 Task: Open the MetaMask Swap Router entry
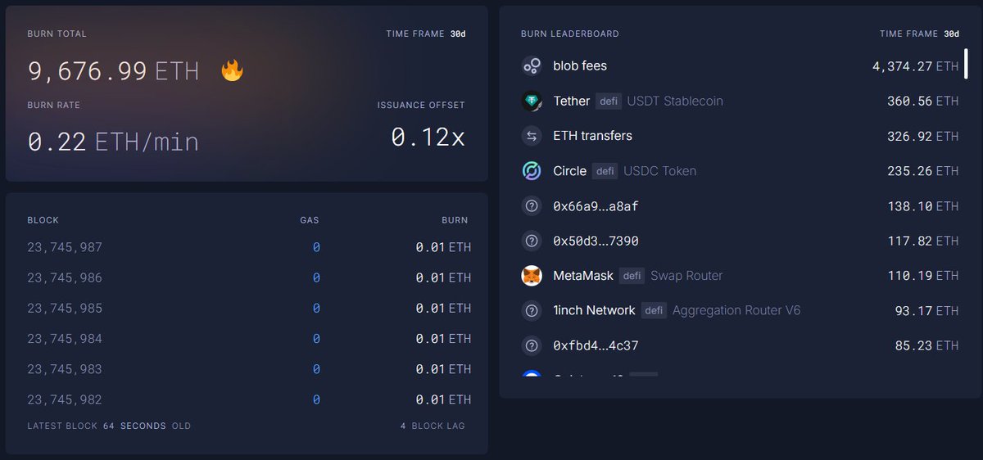[x=740, y=276]
